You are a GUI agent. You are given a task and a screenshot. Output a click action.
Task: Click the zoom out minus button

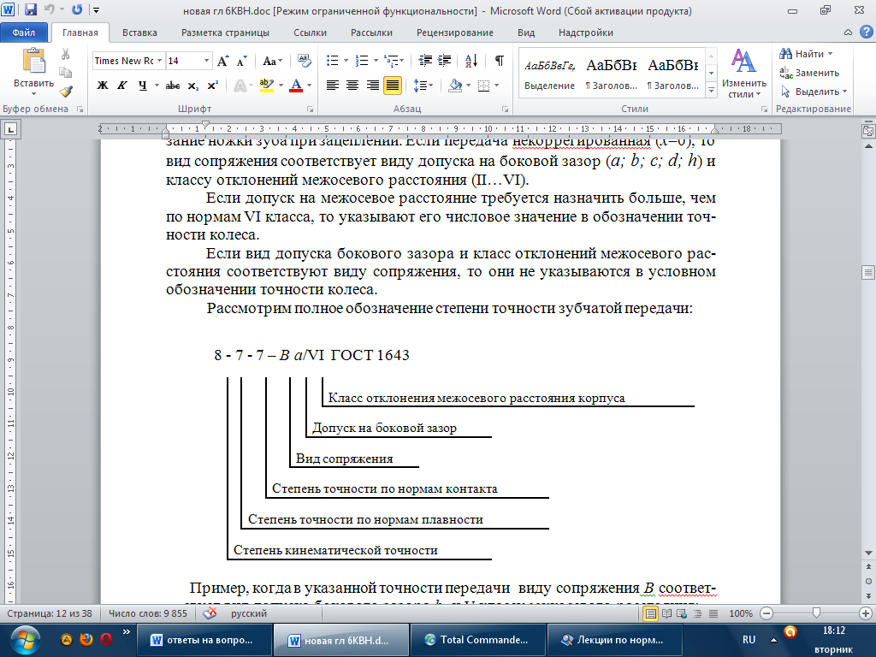click(766, 613)
